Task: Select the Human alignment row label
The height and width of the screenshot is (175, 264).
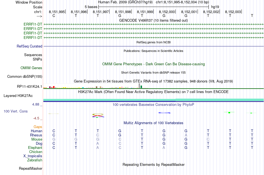Action: pyautogui.click(x=36, y=131)
